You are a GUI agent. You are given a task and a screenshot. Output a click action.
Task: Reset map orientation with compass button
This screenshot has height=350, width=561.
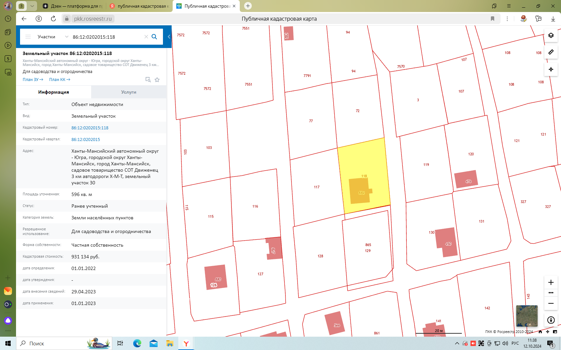click(x=551, y=320)
